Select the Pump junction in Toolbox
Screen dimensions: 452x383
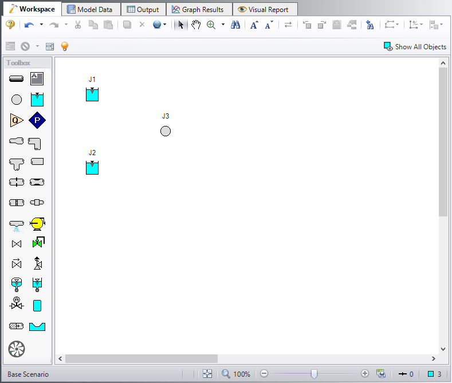pos(37,224)
